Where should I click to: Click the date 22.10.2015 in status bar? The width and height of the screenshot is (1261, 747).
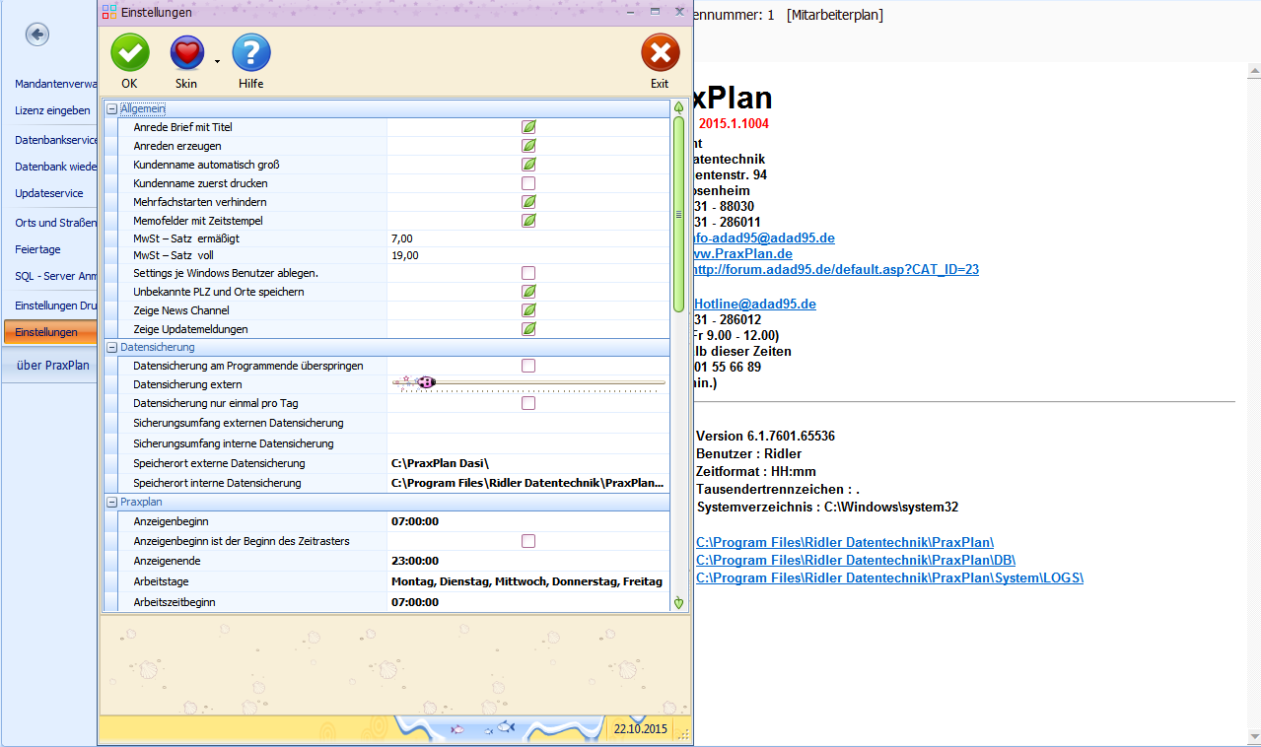coord(640,729)
